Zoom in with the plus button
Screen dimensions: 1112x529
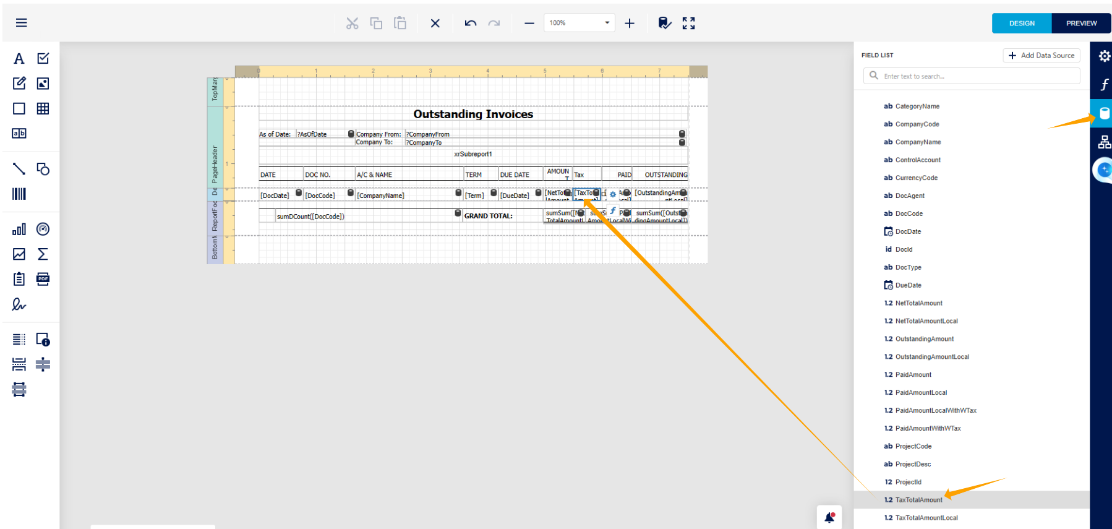click(630, 23)
